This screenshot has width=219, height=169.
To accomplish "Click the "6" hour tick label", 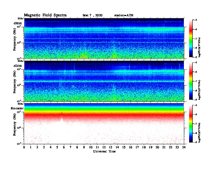I will [64, 147].
